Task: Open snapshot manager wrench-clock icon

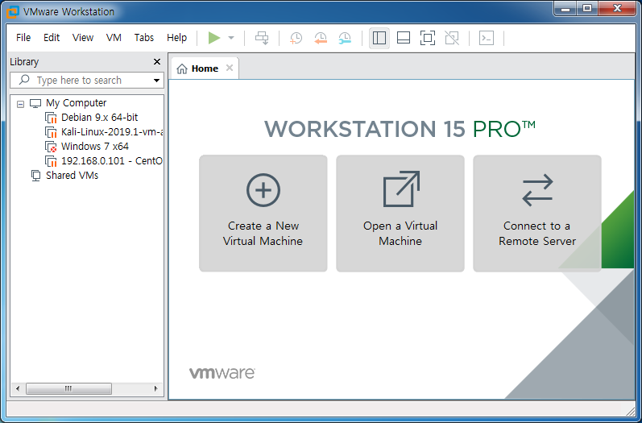Action: click(345, 38)
